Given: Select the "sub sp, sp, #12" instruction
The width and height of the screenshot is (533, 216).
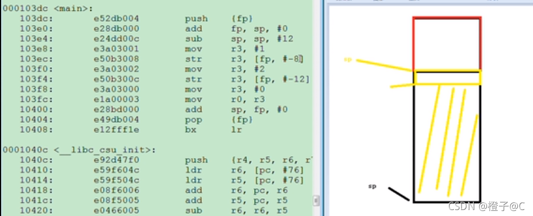Looking at the screenshot, I should [239, 39].
